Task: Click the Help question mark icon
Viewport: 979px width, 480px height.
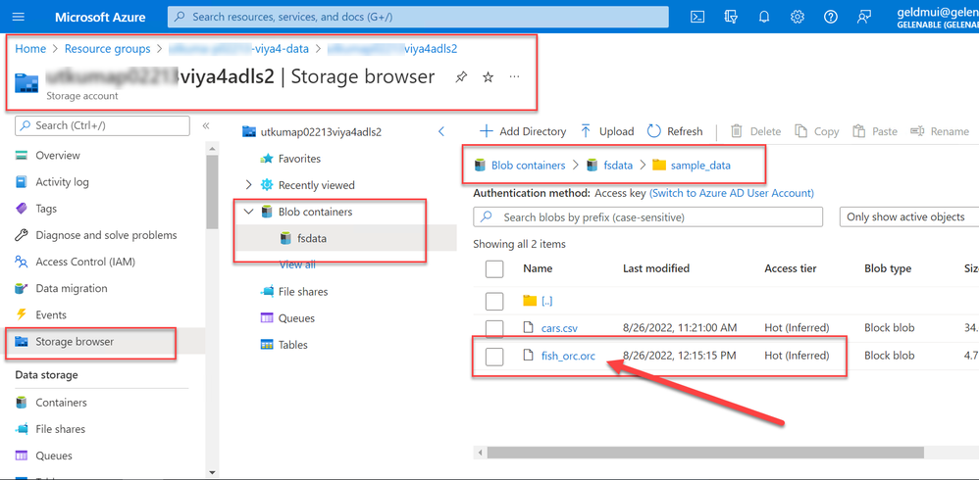Action: [x=830, y=17]
